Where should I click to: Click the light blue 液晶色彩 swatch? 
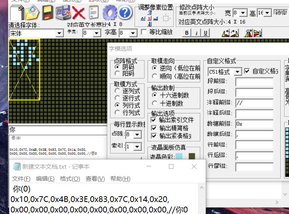pyautogui.click(x=179, y=156)
